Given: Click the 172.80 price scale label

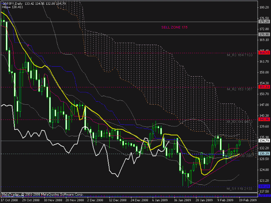Looking at the screenshot, I should point(264,29).
